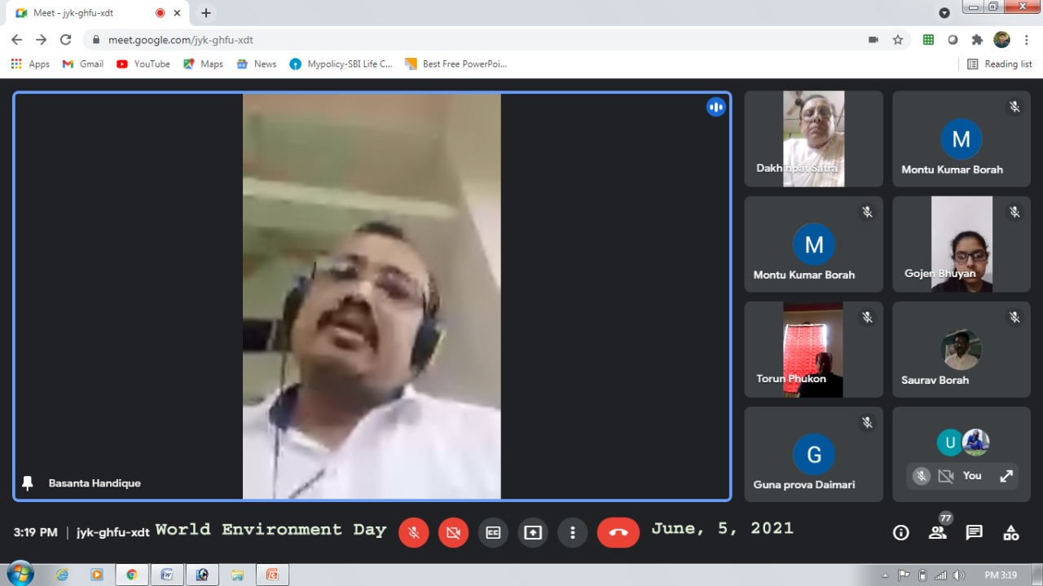
Task: Turn on camera in meeting controls
Action: [453, 532]
